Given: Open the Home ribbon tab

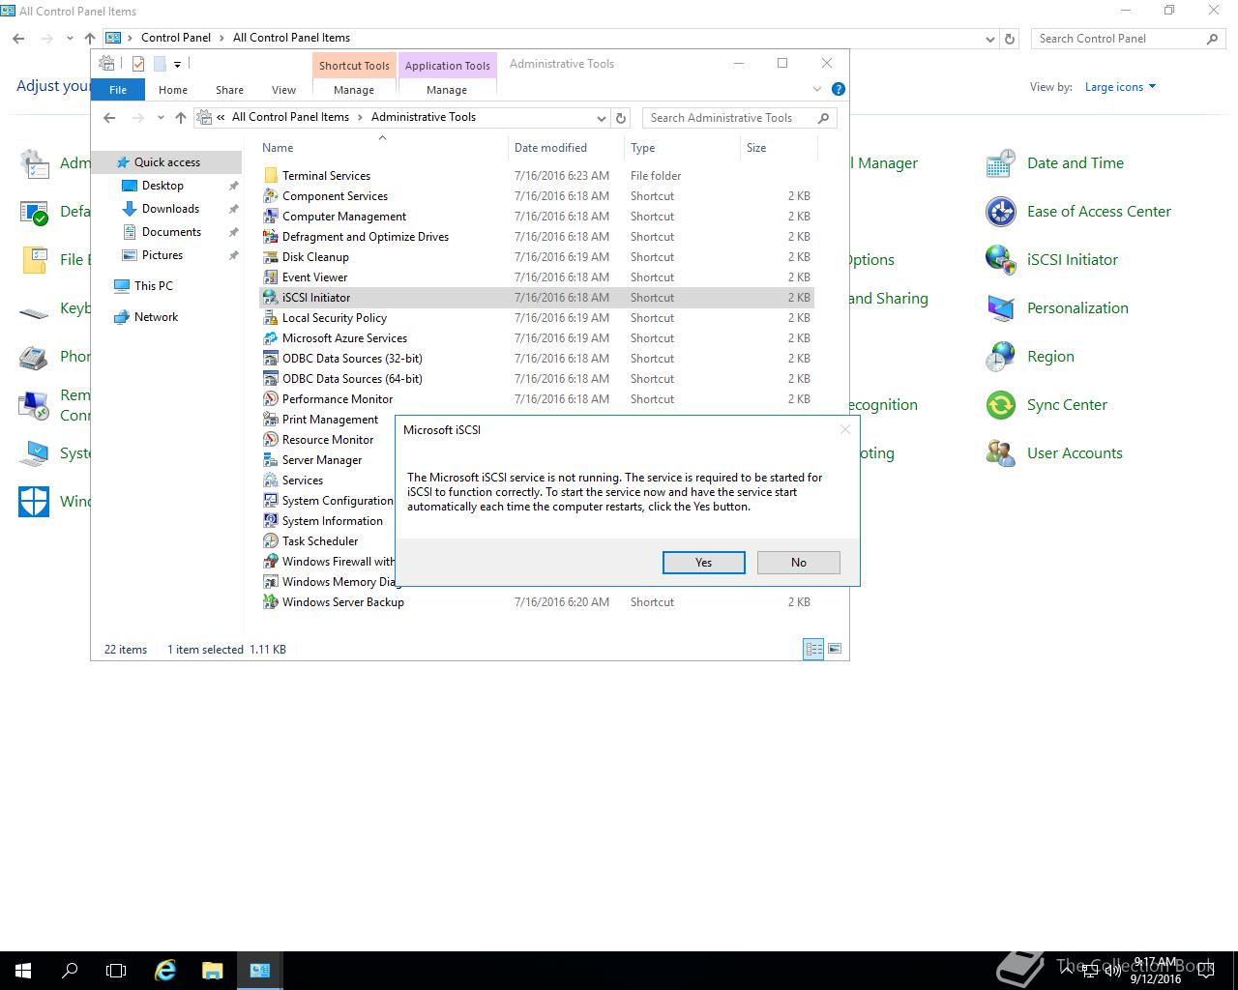Looking at the screenshot, I should tap(173, 90).
